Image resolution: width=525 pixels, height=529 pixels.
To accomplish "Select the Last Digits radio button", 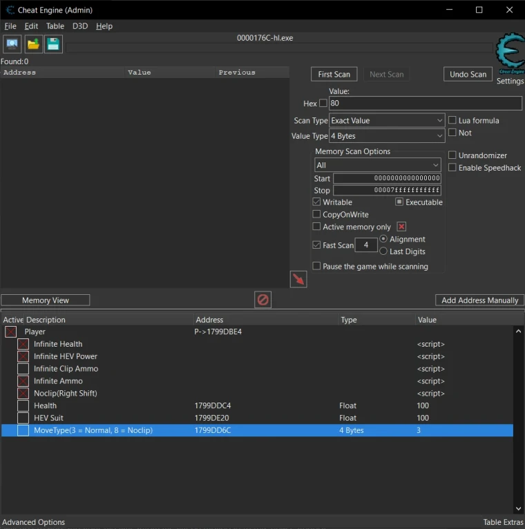I will pos(383,251).
